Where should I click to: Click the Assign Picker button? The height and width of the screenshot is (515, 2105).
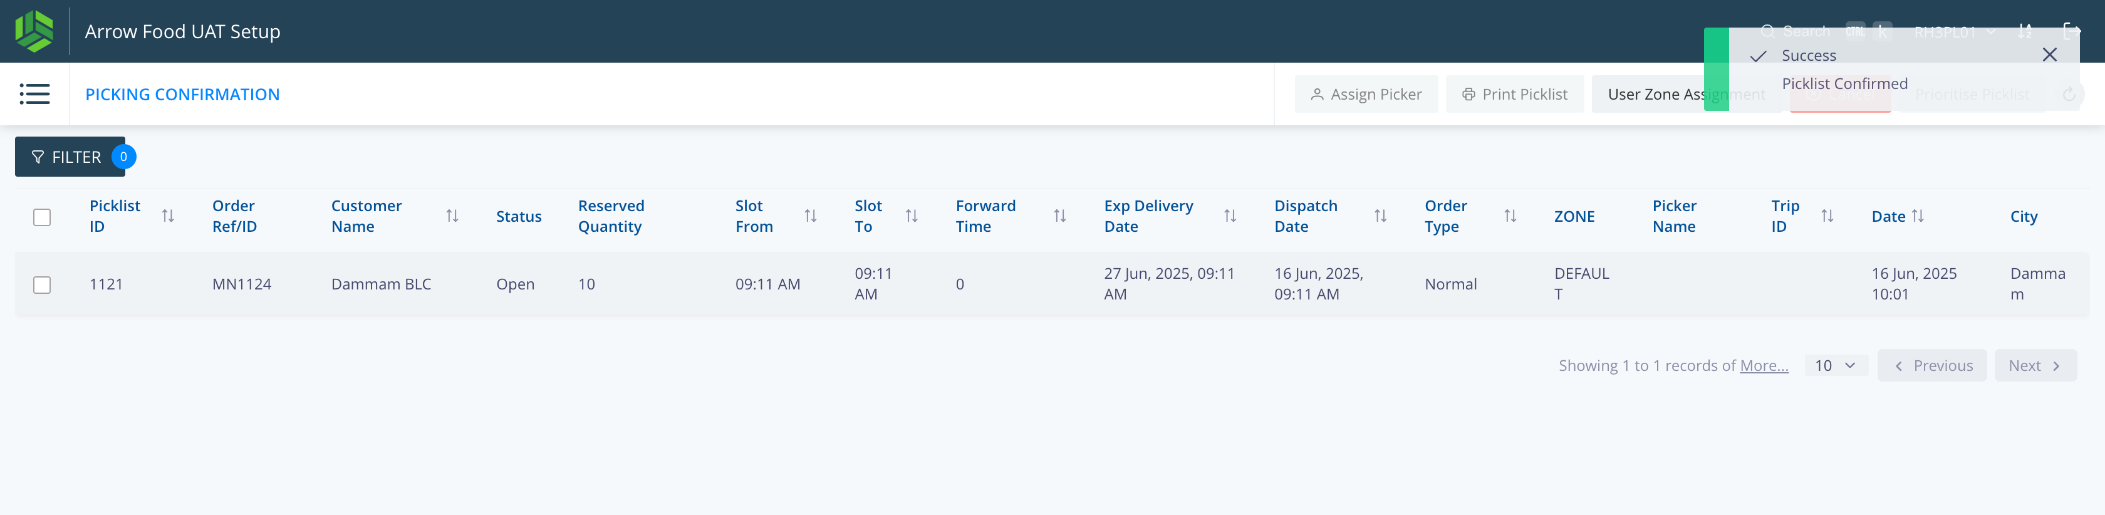(x=1366, y=94)
